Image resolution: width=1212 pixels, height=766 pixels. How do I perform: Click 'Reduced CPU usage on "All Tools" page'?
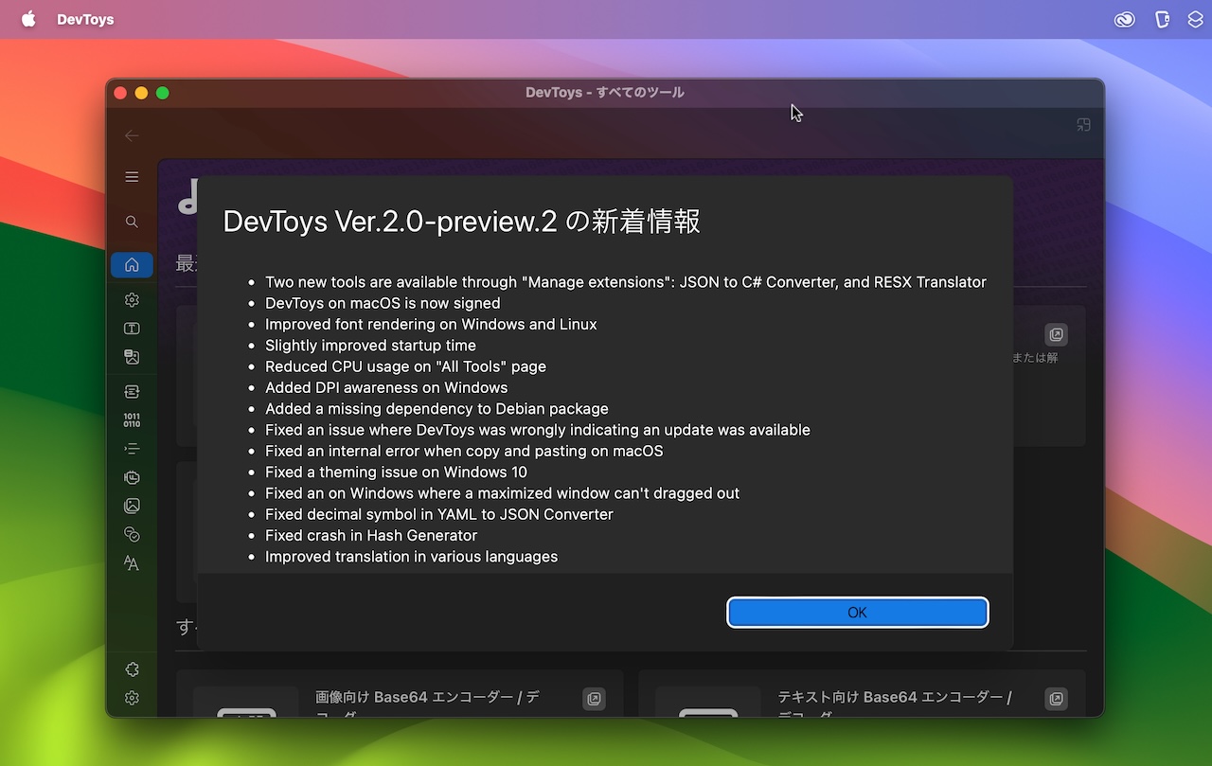(405, 366)
